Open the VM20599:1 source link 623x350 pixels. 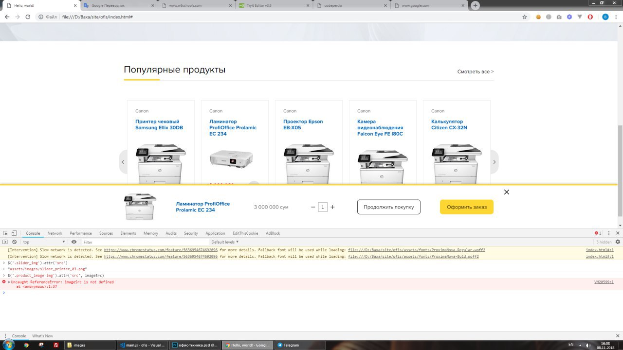click(x=604, y=282)
